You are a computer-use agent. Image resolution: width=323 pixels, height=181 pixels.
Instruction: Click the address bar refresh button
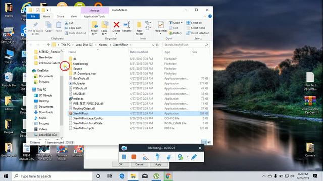[157, 45]
